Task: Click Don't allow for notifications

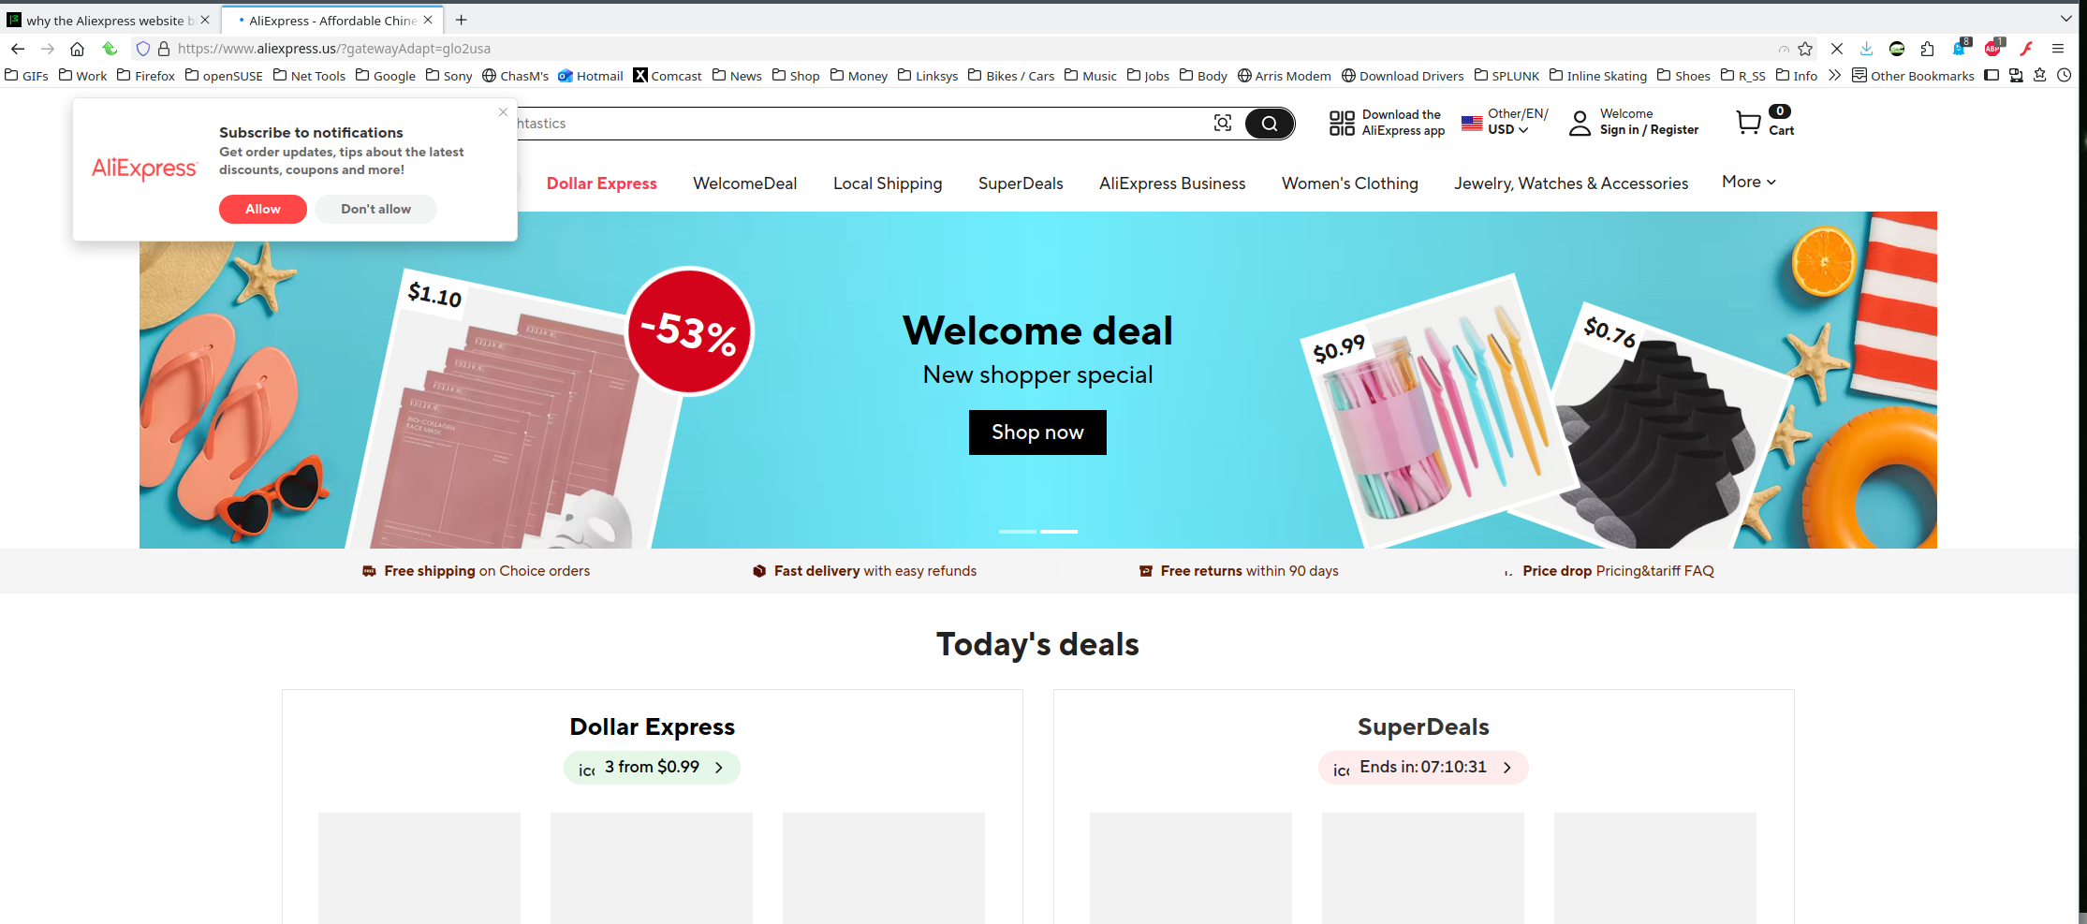Action: [375, 209]
